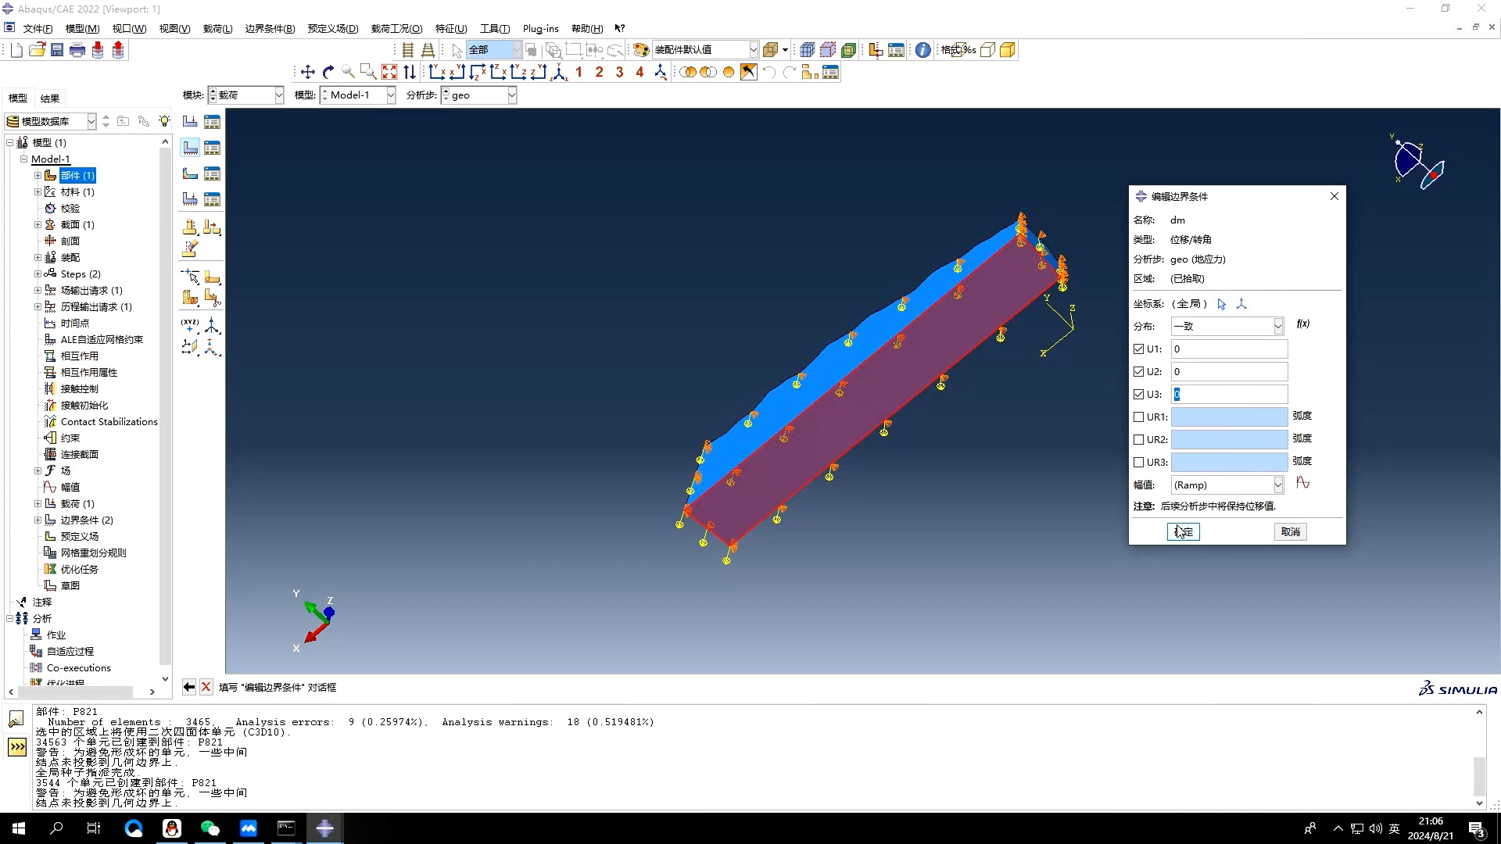Switch to the 结果 tab
The height and width of the screenshot is (844, 1501).
pos(50,98)
